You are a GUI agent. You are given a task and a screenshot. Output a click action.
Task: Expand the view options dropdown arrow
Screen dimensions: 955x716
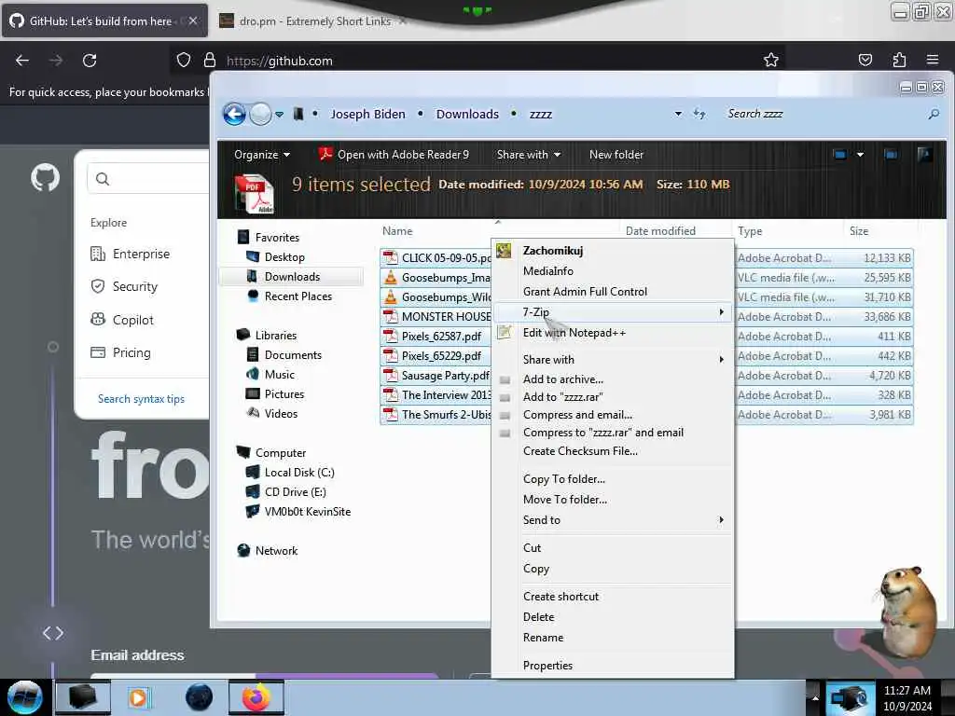pos(860,155)
